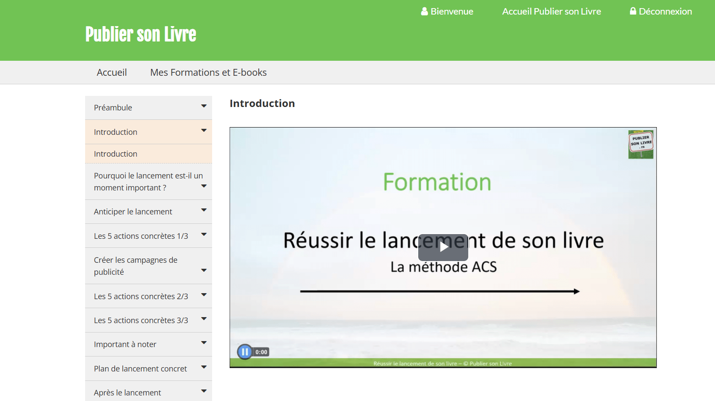Open Mes Formations et E-books menu
Screen dimensions: 715x401
(x=208, y=73)
